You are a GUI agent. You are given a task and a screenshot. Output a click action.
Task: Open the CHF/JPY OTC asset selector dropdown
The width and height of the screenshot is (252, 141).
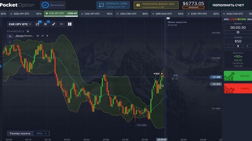20,24
